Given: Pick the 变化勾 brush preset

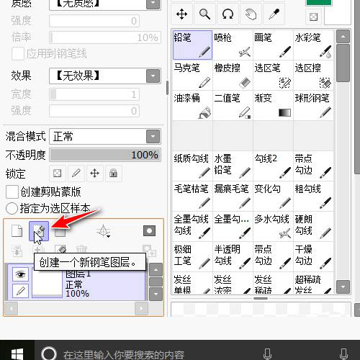Looking at the screenshot, I should [x=273, y=197].
